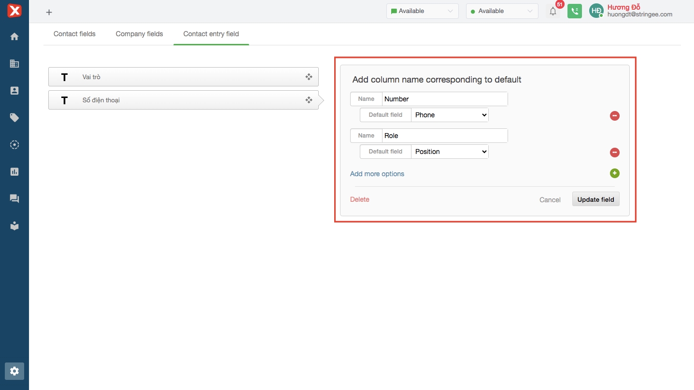Expand the Position default field dropdown
This screenshot has height=390, width=694.
point(450,152)
